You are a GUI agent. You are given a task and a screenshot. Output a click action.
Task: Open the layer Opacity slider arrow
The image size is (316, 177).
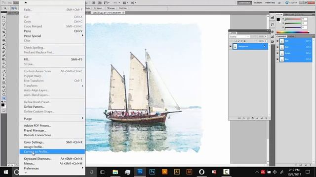pyautogui.click(x=266, y=37)
